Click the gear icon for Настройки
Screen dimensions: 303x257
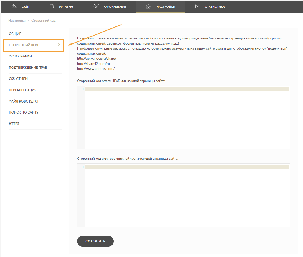click(148, 7)
